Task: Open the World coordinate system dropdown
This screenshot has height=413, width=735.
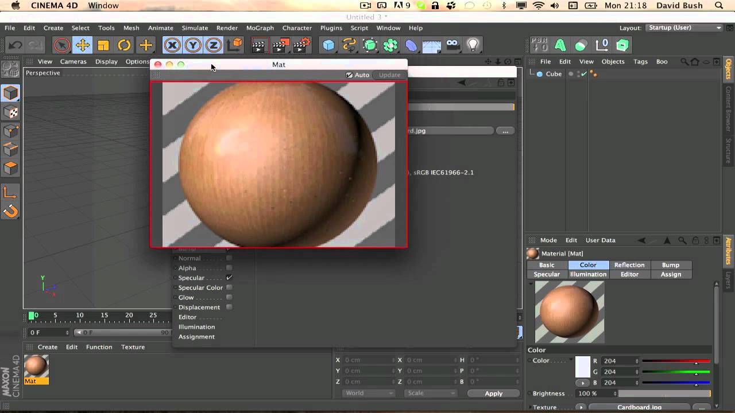Action: (x=369, y=393)
